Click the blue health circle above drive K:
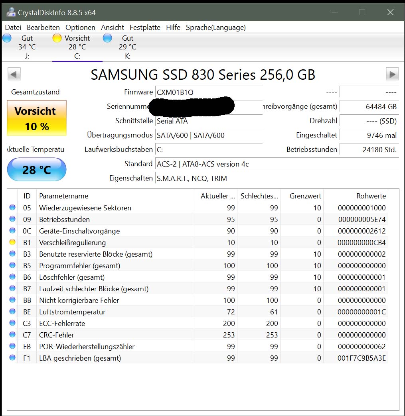This screenshot has height=416, width=405. (107, 37)
